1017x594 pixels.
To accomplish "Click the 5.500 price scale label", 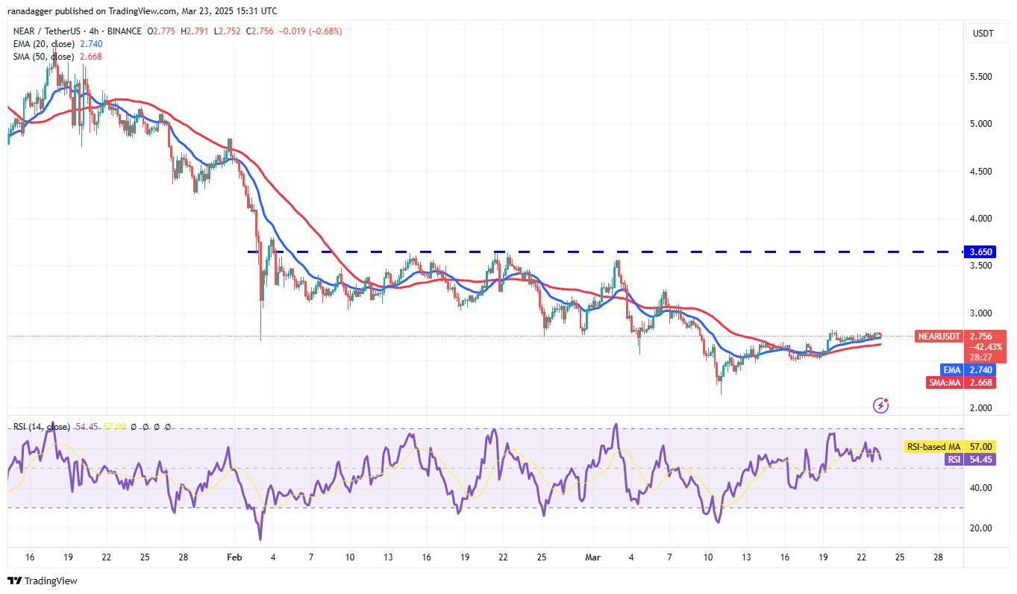I will click(x=980, y=77).
